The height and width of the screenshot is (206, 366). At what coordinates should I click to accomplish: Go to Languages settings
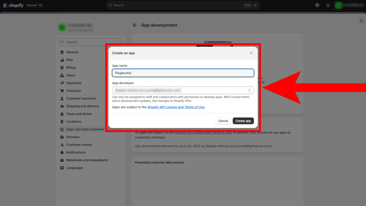[74, 168]
